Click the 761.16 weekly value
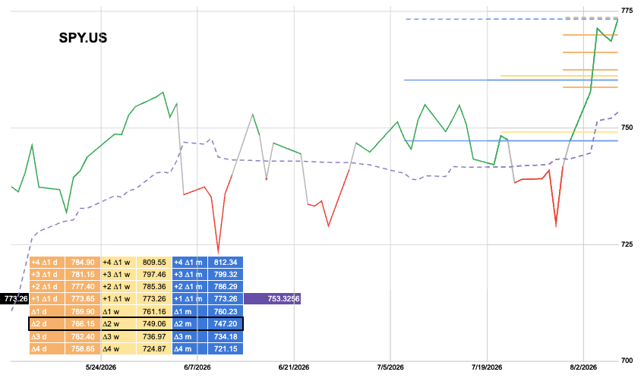Image resolution: width=644 pixels, height=378 pixels. coord(154,312)
